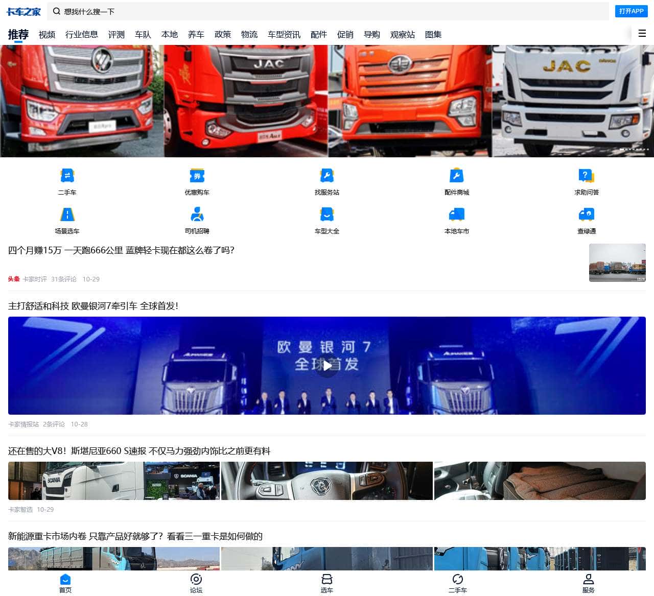Click the Scania steering wheel thumbnail
The height and width of the screenshot is (596, 654).
click(327, 481)
